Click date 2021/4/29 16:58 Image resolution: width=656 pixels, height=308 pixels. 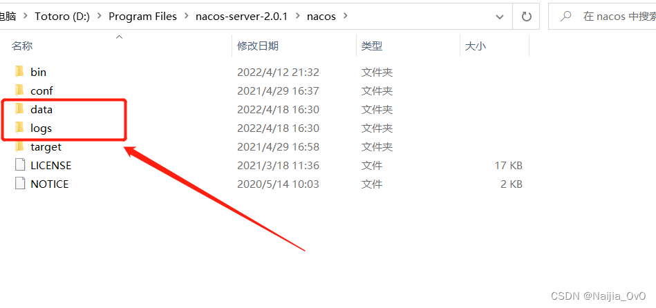coord(278,146)
